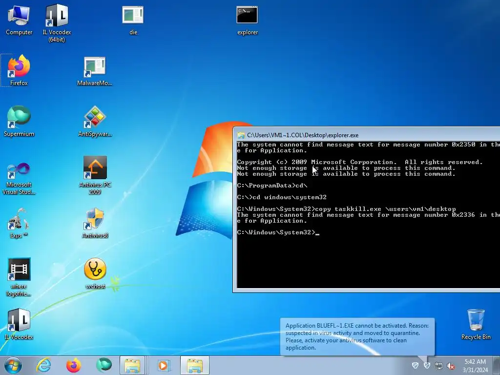500x375 pixels.
Task: Select the Supermium desktop shortcut
Action: point(19,121)
